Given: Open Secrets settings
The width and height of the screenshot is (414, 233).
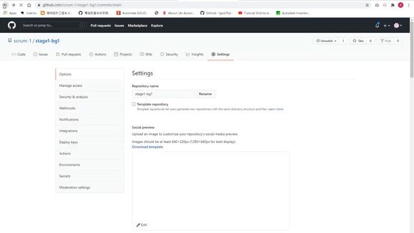Looking at the screenshot, I should pos(89,176).
